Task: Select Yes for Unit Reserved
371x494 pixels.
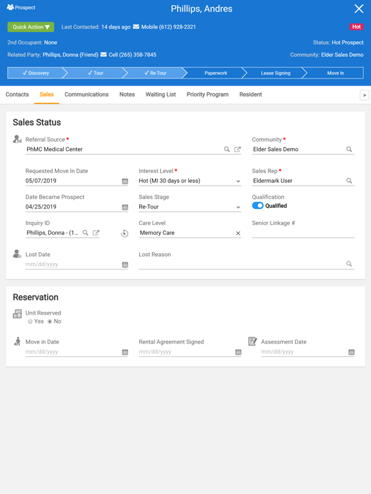Action: 30,322
